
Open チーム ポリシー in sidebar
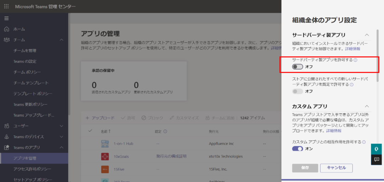(27, 72)
